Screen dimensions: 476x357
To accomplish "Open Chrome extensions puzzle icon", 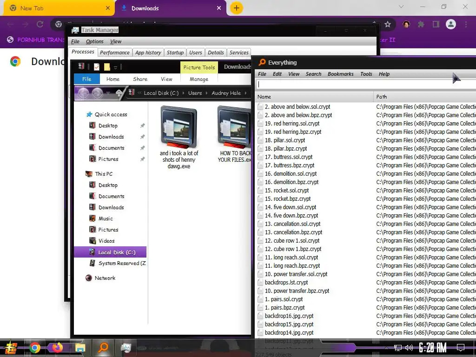I will [421, 24].
